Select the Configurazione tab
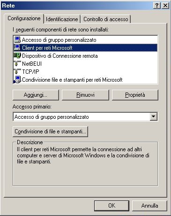The width and height of the screenshot is (171, 216). click(24, 18)
